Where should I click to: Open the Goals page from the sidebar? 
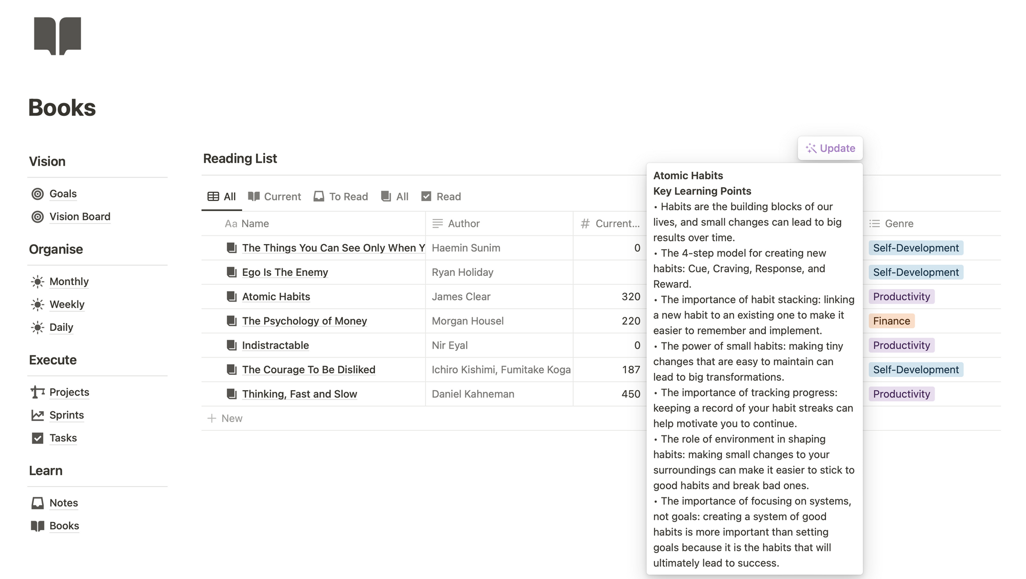pyautogui.click(x=63, y=194)
